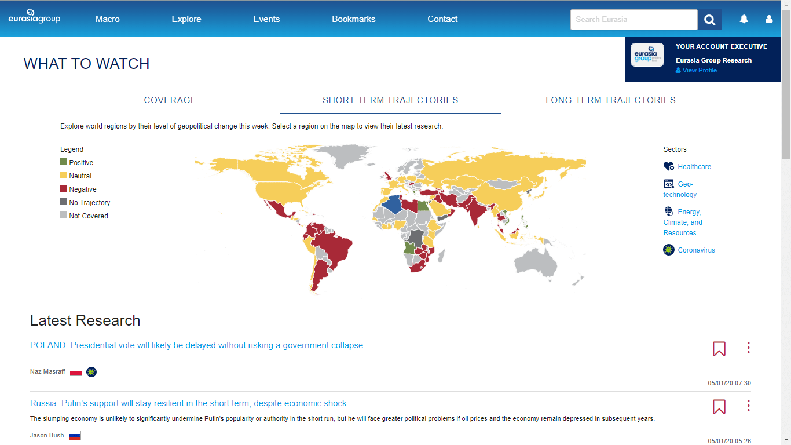The width and height of the screenshot is (791, 445).
Task: Open notifications via the bell icon
Action: point(744,19)
